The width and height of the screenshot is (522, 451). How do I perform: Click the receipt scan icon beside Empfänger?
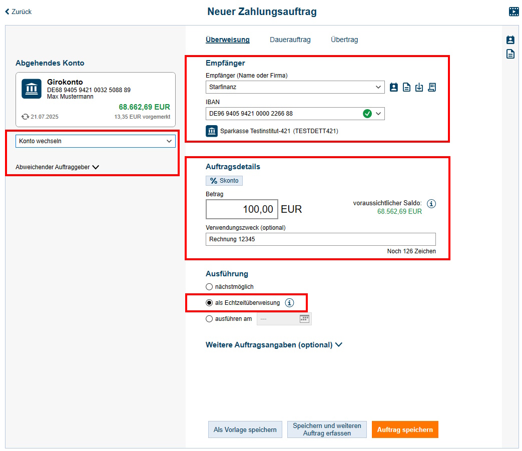click(x=432, y=87)
